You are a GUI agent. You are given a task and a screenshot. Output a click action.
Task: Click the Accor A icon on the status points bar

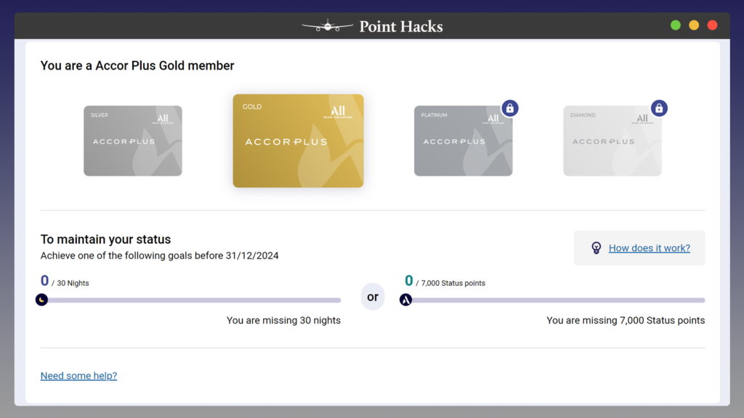coord(406,300)
